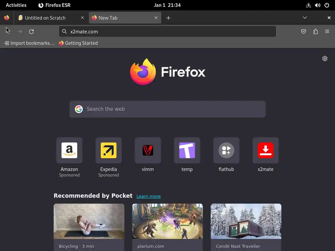Open the Getting Started bookmark
Viewport: 335px width, 251px height.
click(79, 43)
